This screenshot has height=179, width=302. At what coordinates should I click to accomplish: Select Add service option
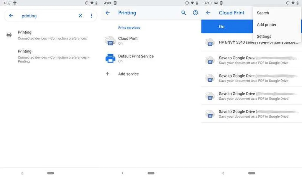pyautogui.click(x=128, y=74)
